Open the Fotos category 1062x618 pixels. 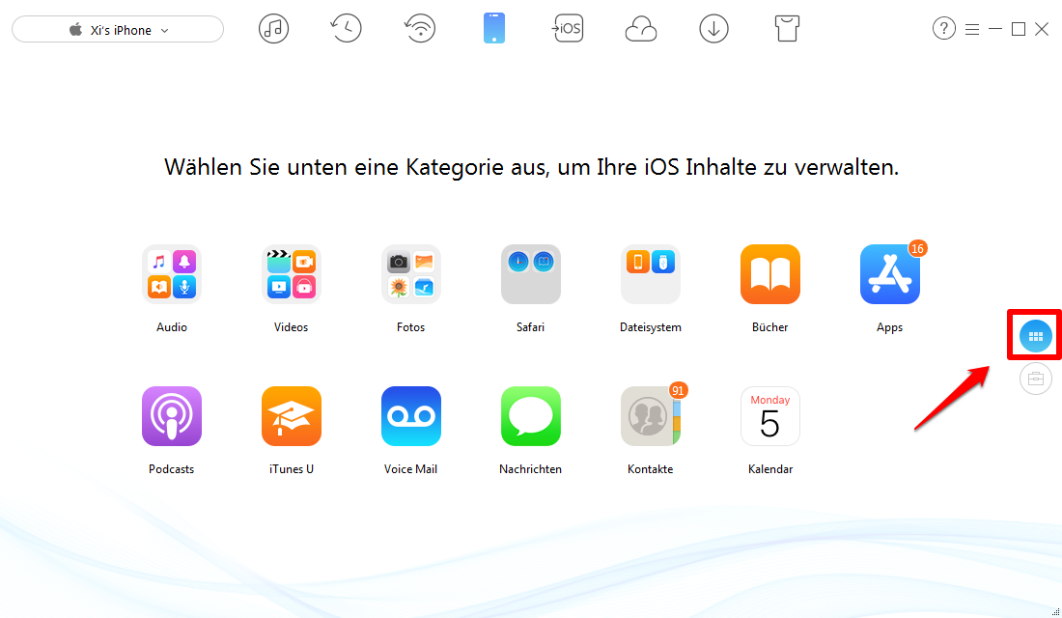pos(411,274)
